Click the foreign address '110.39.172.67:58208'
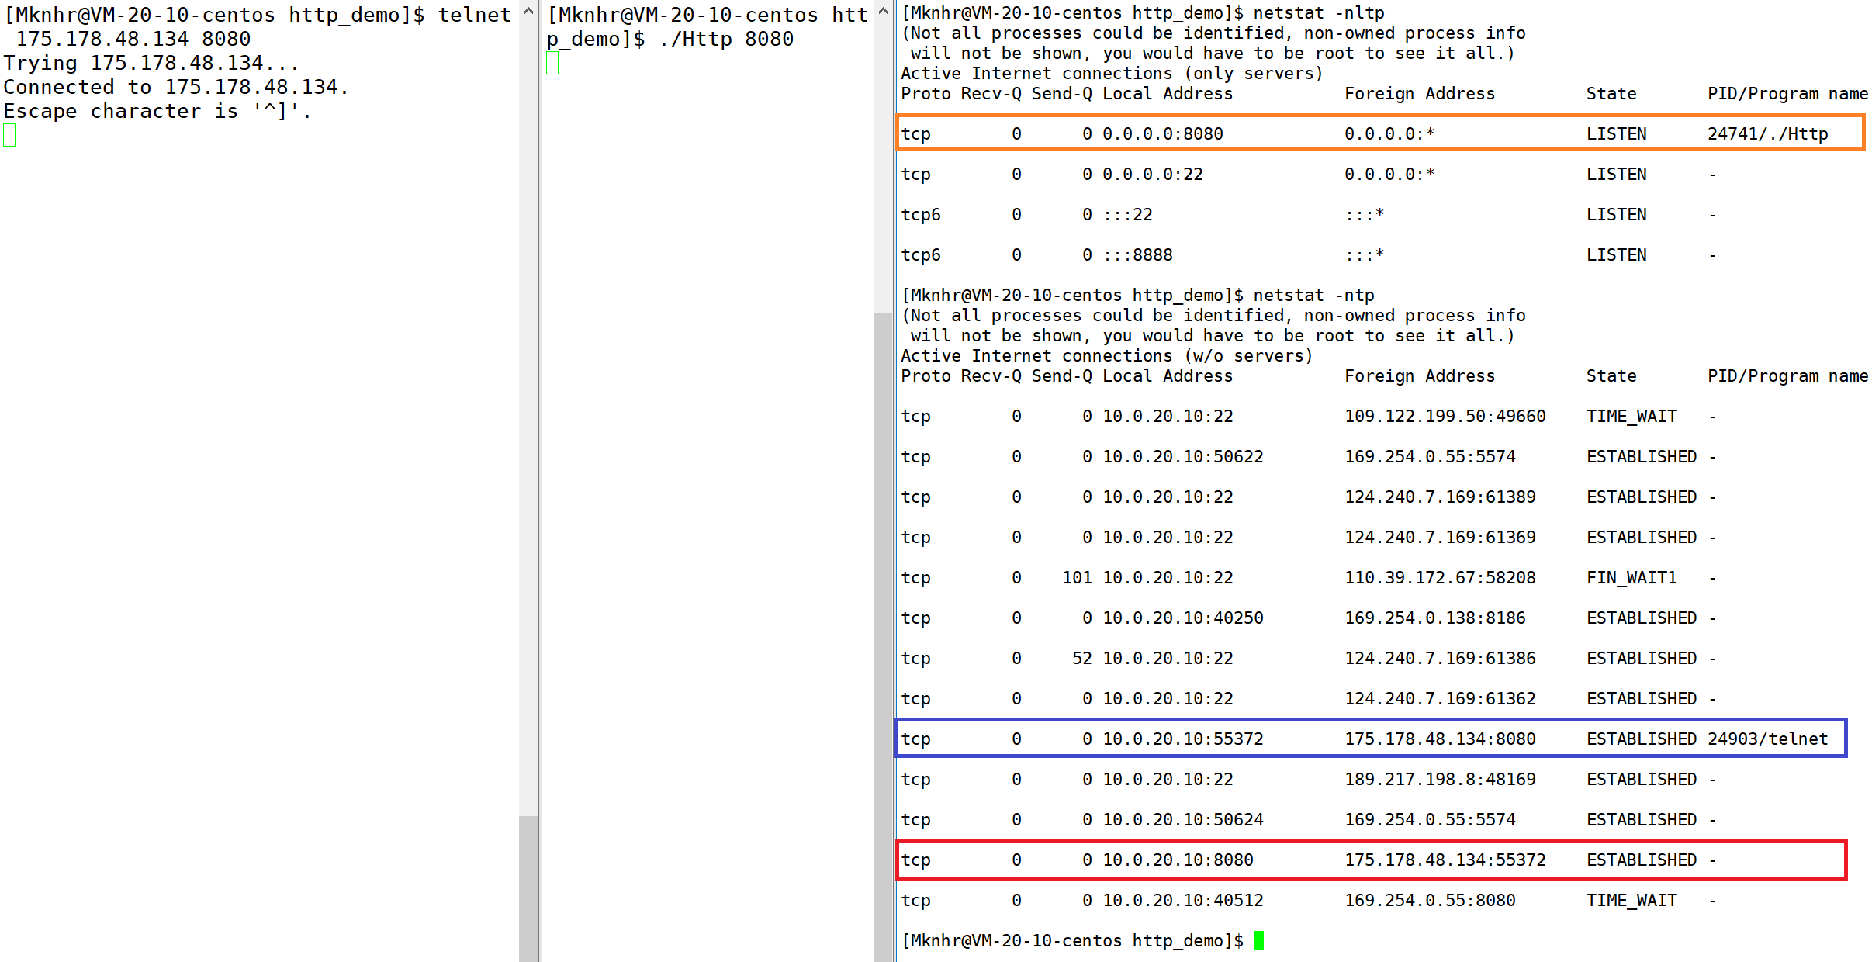The width and height of the screenshot is (1872, 962). [x=1440, y=577]
